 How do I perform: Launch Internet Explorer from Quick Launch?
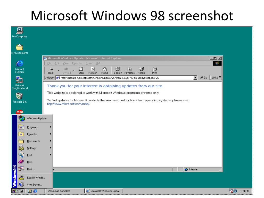pos(35,191)
